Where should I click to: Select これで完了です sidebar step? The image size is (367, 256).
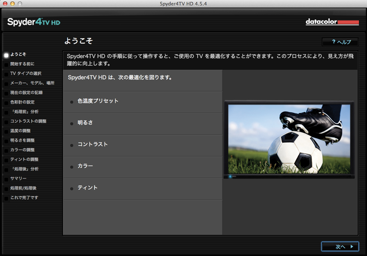pos(24,198)
